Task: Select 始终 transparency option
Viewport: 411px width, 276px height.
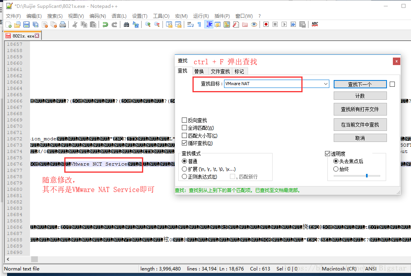Action: (336, 169)
